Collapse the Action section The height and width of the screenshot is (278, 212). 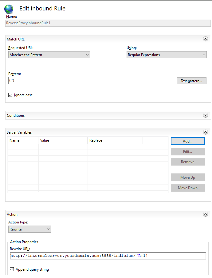click(x=206, y=214)
